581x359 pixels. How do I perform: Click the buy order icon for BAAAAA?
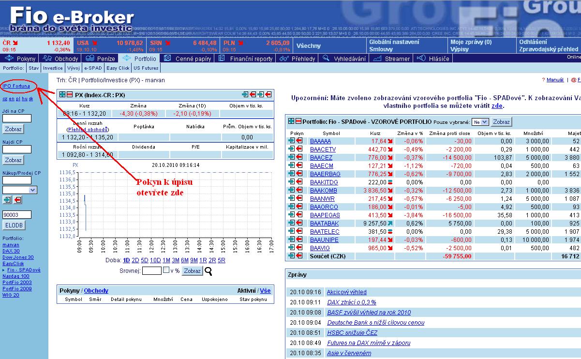tap(291, 141)
